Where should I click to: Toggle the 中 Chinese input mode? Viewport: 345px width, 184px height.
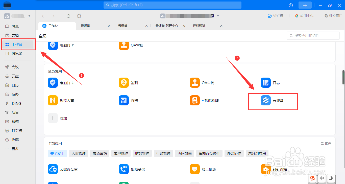(x=322, y=178)
